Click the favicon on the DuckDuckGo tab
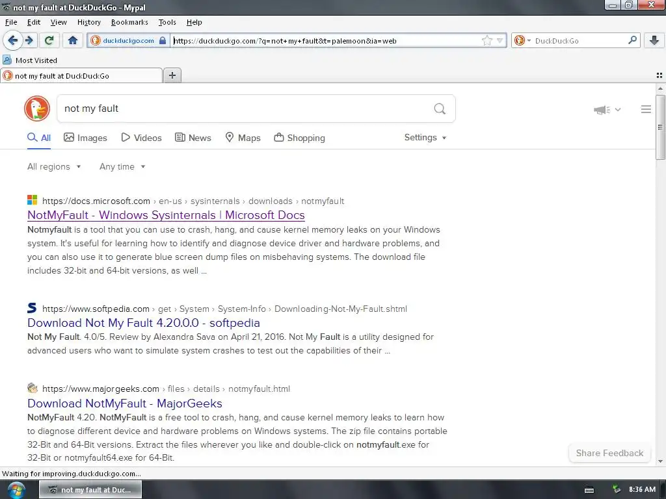This screenshot has width=666, height=499. (x=8, y=75)
